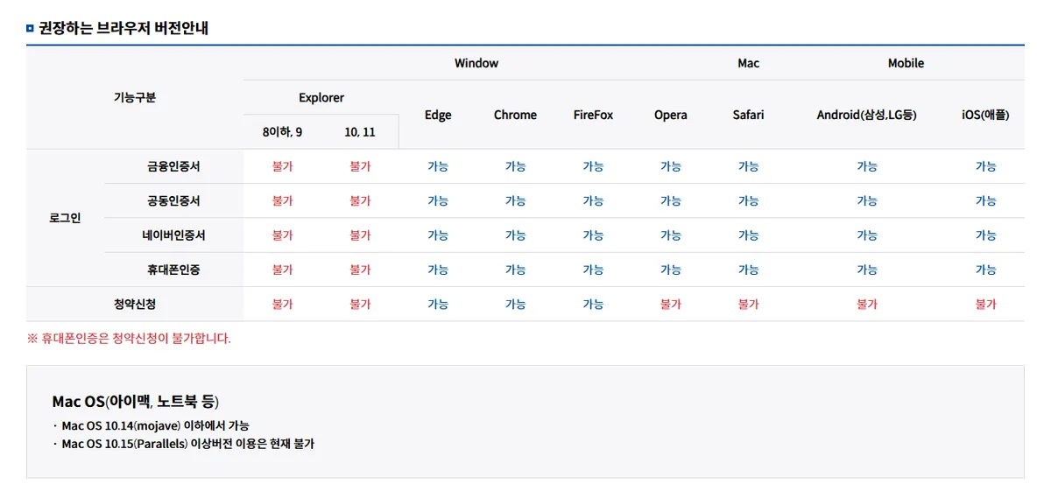The height and width of the screenshot is (484, 1051).
Task: Select the 네이버인증서 row label
Action: 173,235
